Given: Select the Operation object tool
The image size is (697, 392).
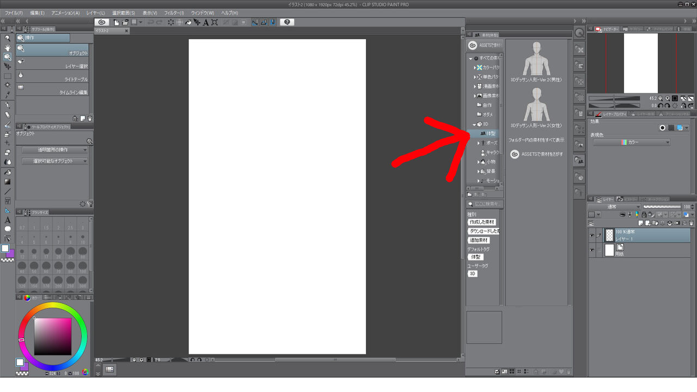Looking at the screenshot, I should (8, 57).
